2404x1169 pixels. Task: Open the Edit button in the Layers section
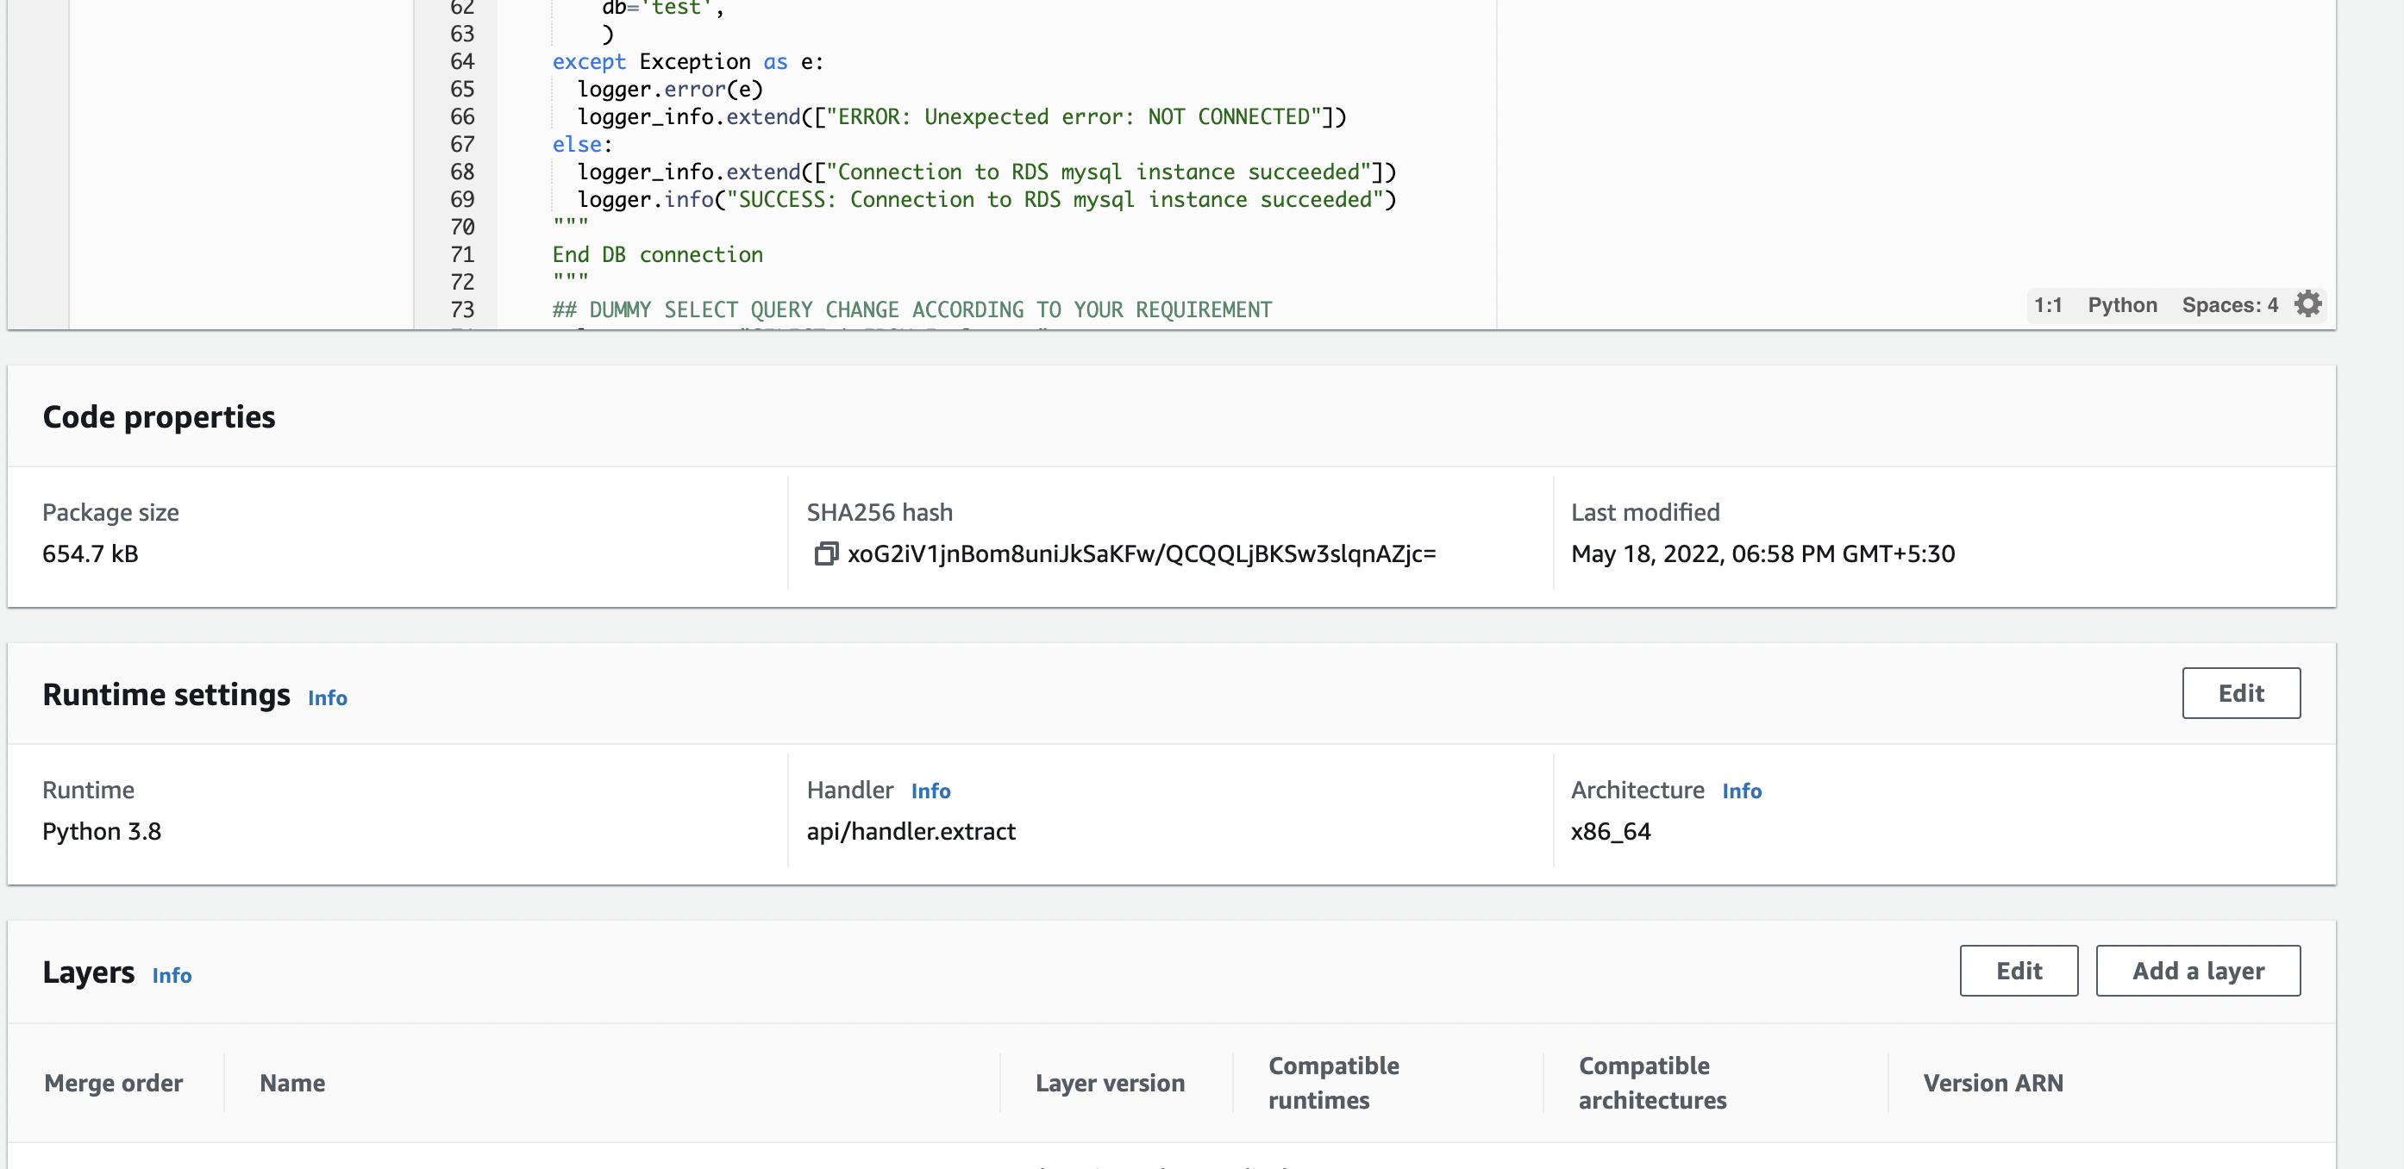[x=2019, y=970]
